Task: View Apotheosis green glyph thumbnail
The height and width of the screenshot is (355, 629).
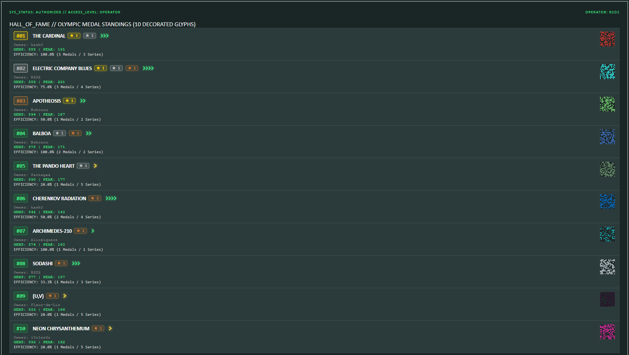Action: tap(607, 104)
